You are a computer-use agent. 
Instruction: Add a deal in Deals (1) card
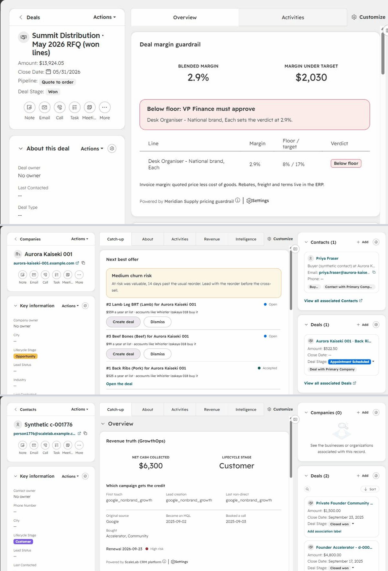point(362,325)
